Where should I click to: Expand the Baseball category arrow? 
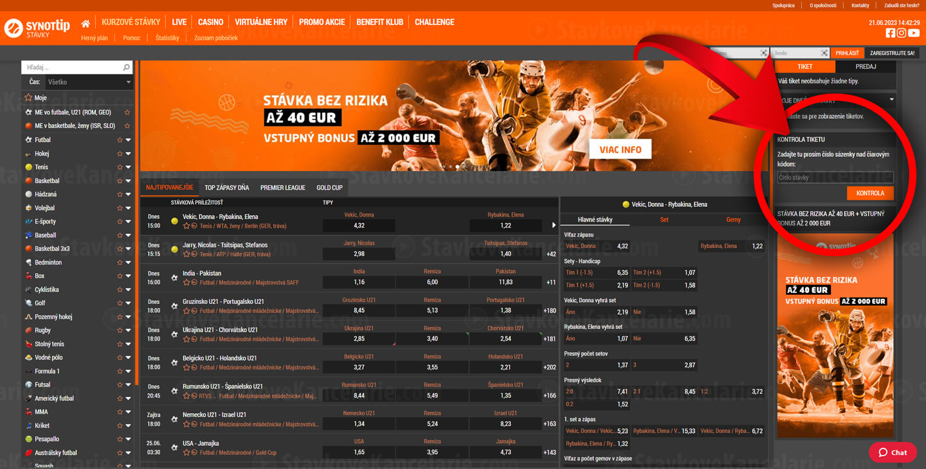point(128,235)
